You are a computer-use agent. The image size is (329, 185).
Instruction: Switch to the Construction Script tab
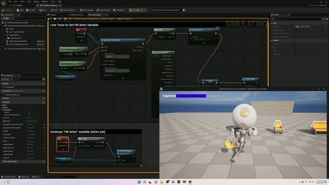tap(76, 15)
